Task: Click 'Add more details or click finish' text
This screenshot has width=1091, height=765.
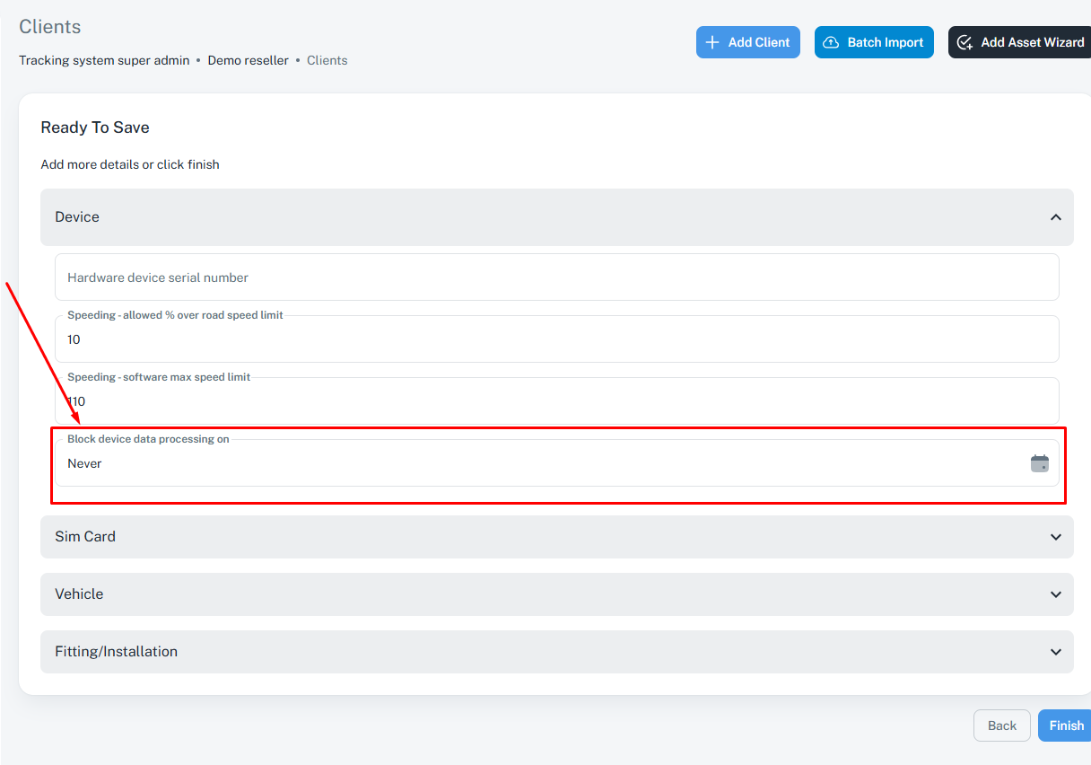Action: point(130,164)
